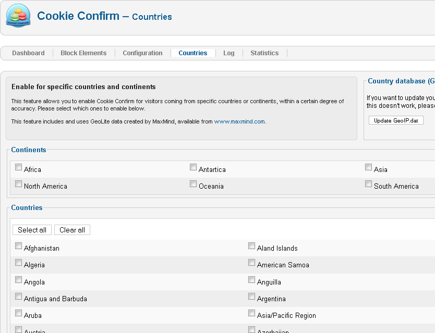Check the Argentina checkbox
This screenshot has width=435, height=333.
[251, 297]
